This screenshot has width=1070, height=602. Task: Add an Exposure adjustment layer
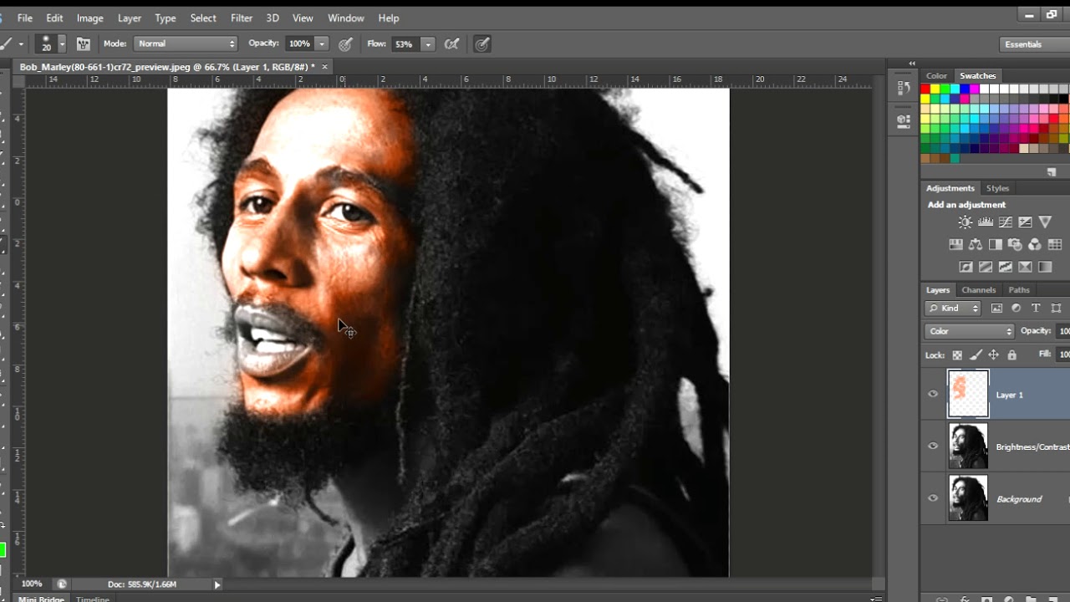[x=1026, y=222]
